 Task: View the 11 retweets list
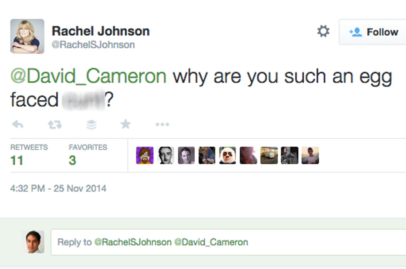(17, 160)
